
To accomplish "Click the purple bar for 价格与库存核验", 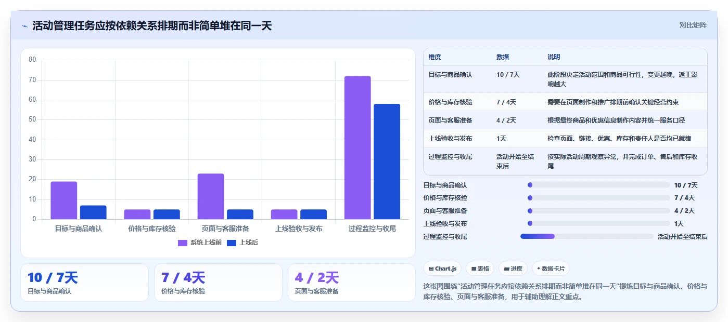I will click(137, 214).
